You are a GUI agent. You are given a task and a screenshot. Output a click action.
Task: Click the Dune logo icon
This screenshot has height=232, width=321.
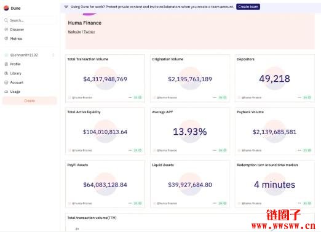point(6,8)
